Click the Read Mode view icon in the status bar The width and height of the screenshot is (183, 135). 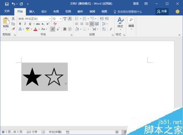[117, 132]
